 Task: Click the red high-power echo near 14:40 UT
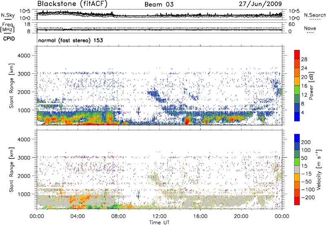click(x=187, y=121)
